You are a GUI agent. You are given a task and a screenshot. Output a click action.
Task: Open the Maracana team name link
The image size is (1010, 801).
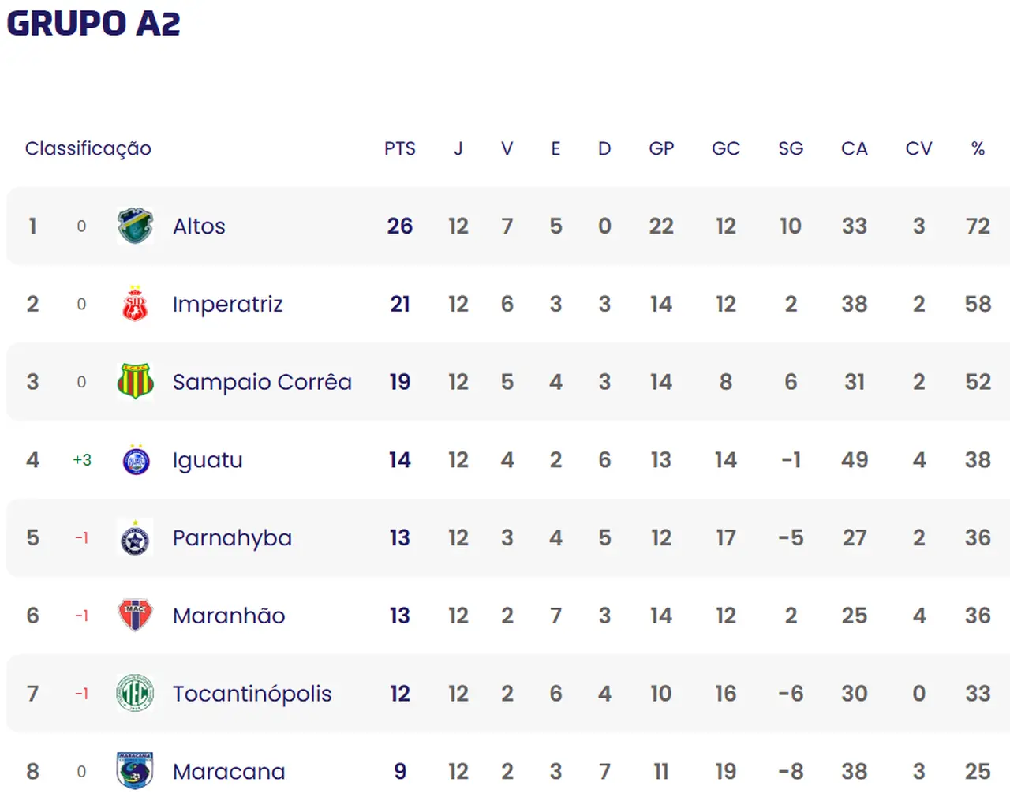pos(229,772)
